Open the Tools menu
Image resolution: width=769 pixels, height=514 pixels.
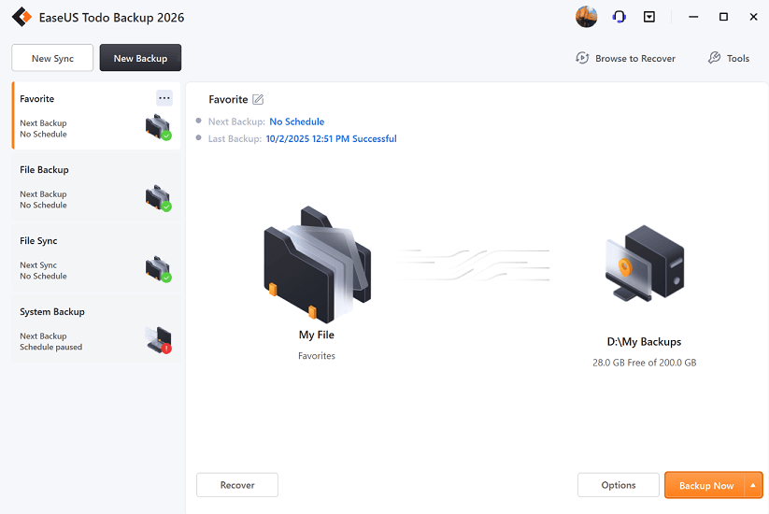click(x=729, y=58)
